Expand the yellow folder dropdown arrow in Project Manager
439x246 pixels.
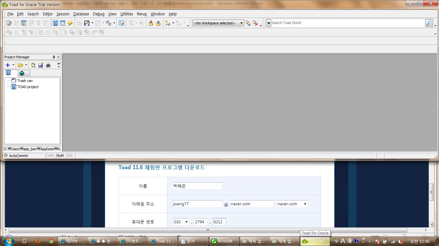pyautogui.click(x=26, y=65)
